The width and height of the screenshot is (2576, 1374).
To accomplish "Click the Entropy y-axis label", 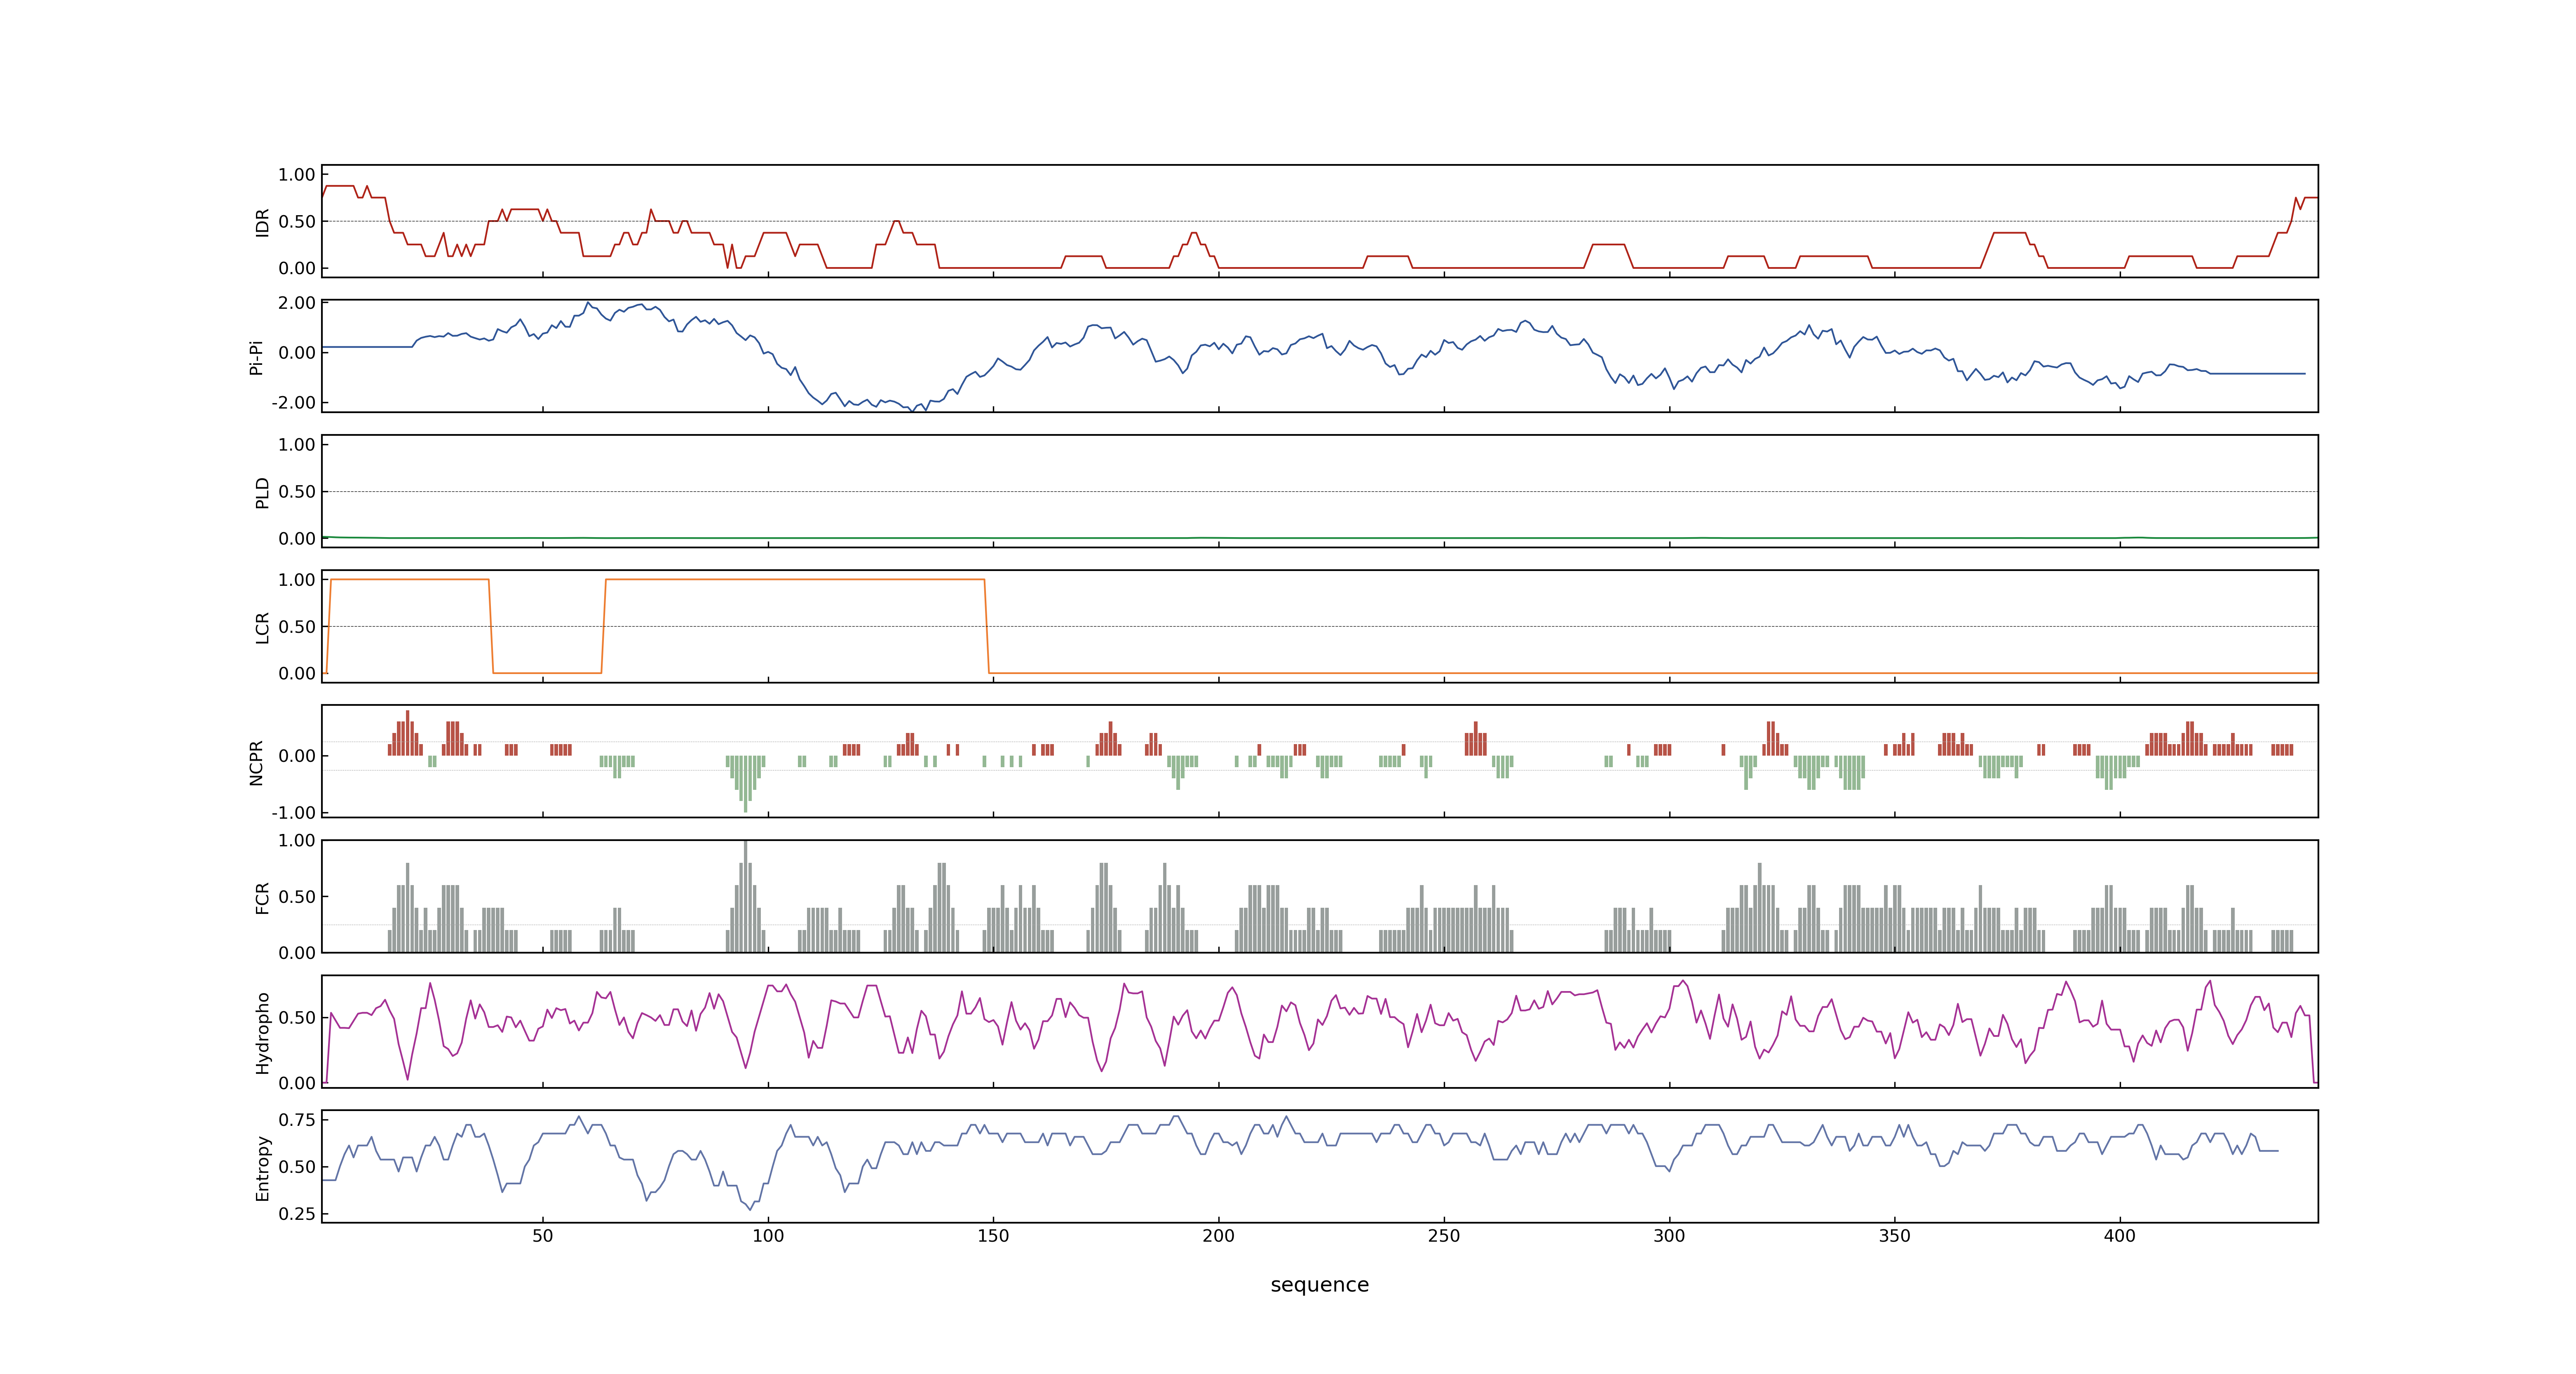I will tap(262, 1167).
